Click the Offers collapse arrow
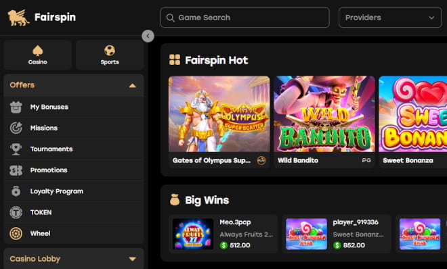 [x=133, y=85]
